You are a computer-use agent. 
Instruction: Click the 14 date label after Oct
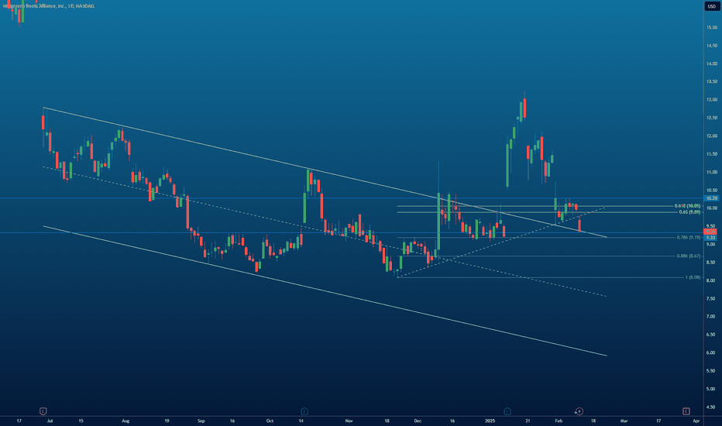[301, 421]
